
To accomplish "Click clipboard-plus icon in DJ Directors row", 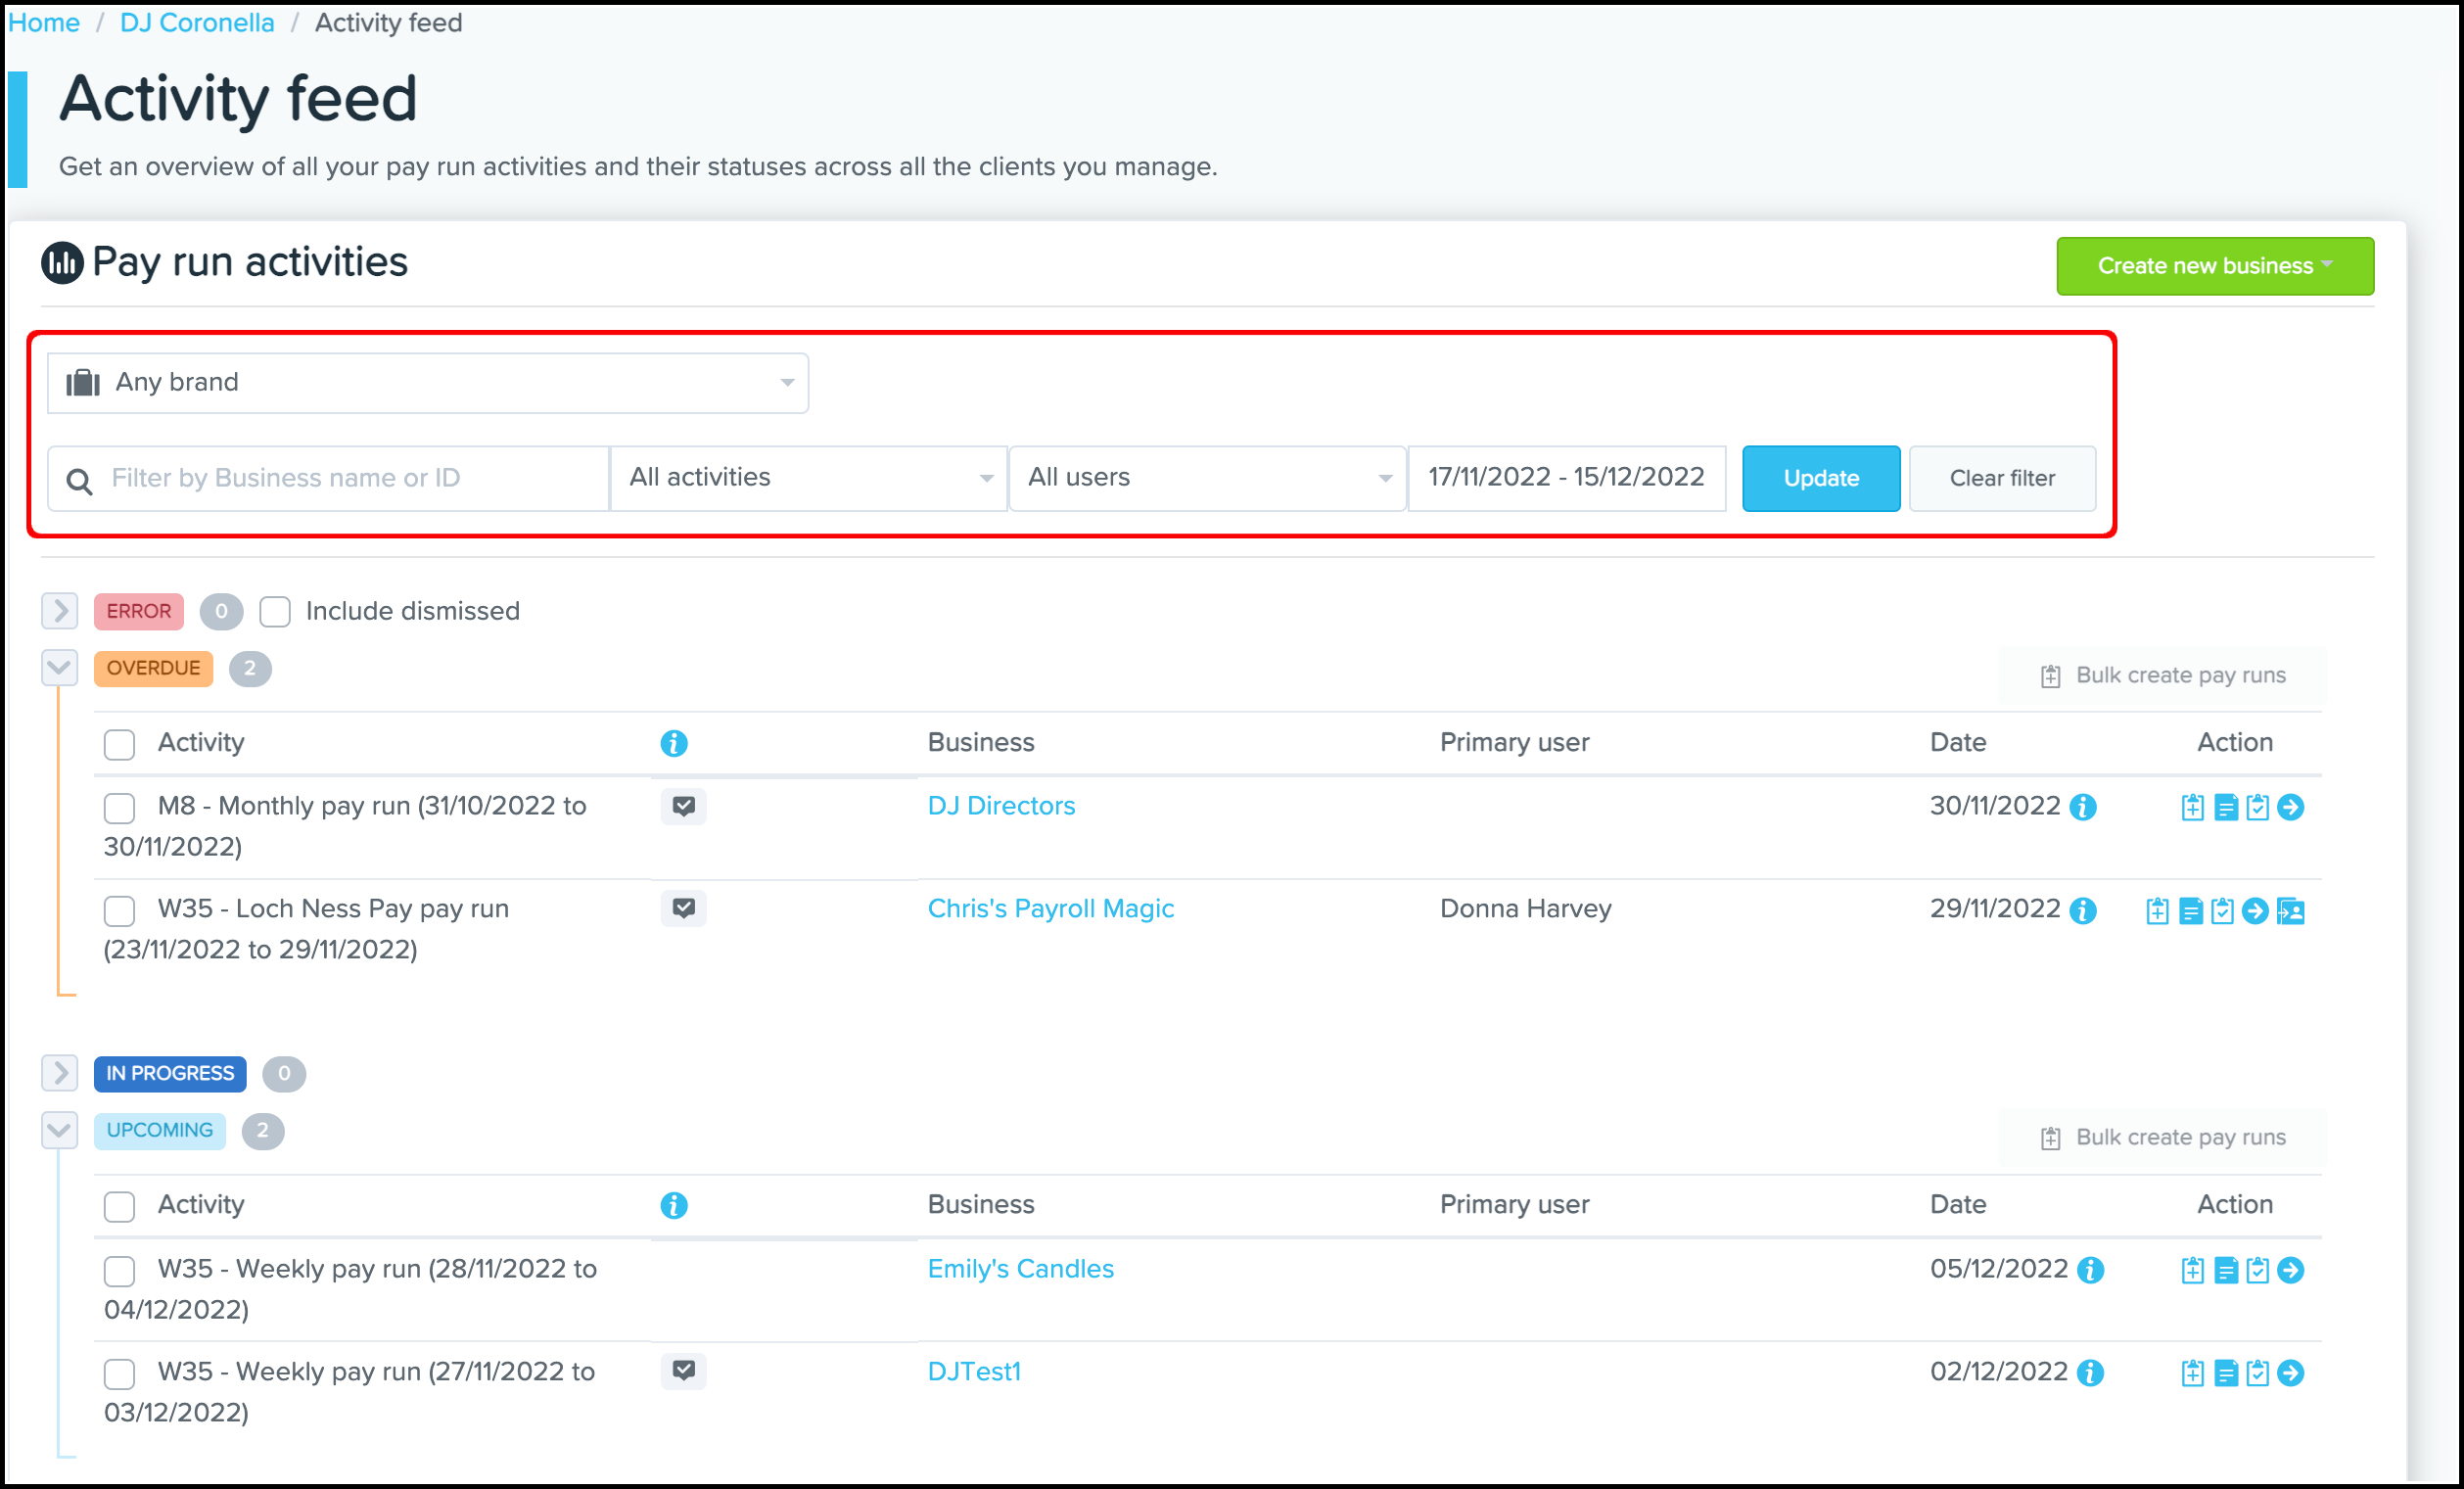I will pyautogui.click(x=2192, y=807).
